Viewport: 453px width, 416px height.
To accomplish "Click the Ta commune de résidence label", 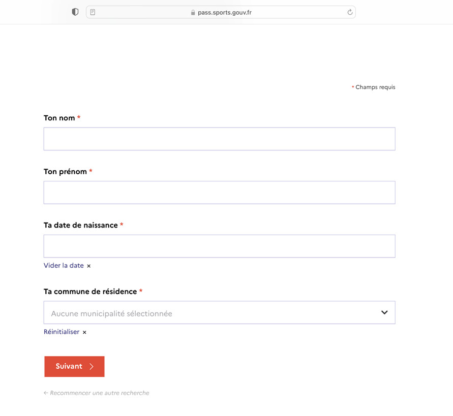I will click(x=90, y=292).
